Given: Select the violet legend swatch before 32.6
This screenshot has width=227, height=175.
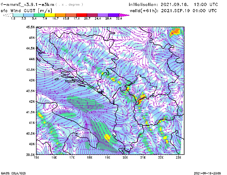Looking at the screenshot, I should tap(113, 15).
